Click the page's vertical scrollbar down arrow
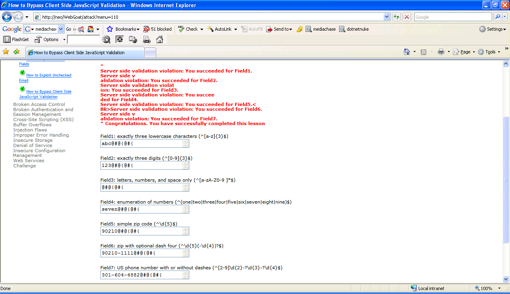 pos(506,279)
